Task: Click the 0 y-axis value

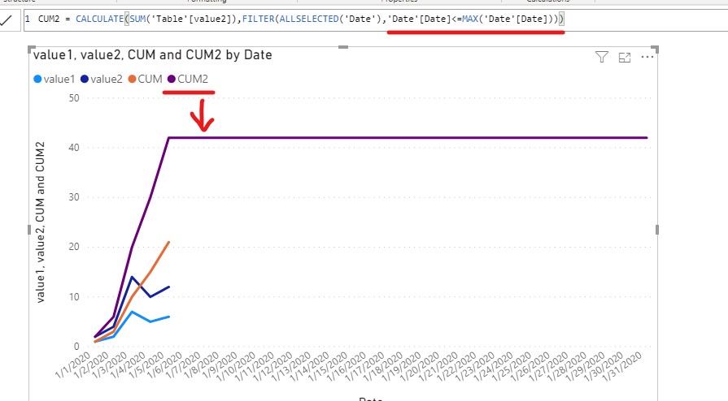Action: [x=76, y=347]
